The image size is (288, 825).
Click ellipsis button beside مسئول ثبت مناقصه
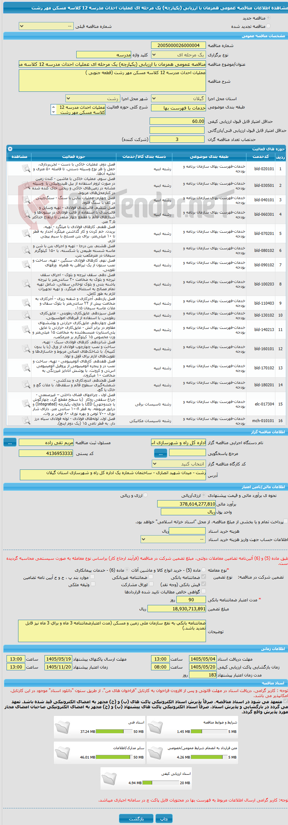pyautogui.click(x=10, y=442)
